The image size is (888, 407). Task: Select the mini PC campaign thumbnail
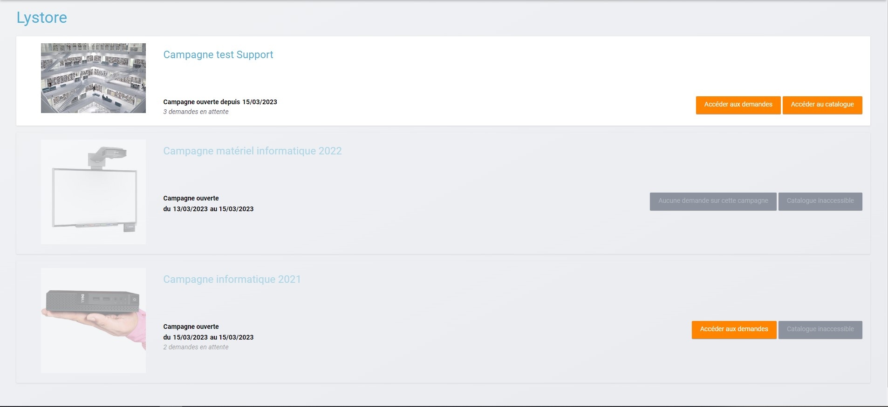[x=93, y=320]
